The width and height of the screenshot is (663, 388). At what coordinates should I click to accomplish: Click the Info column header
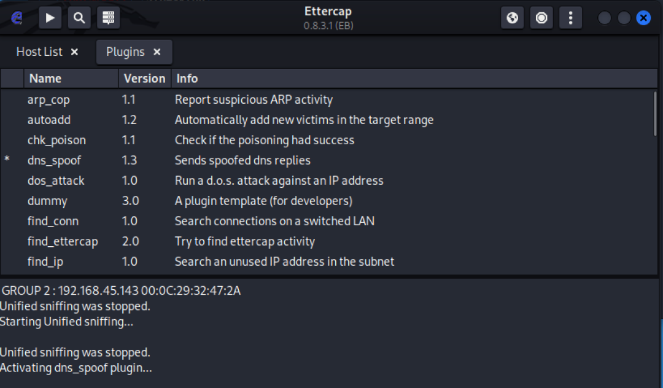pos(187,79)
